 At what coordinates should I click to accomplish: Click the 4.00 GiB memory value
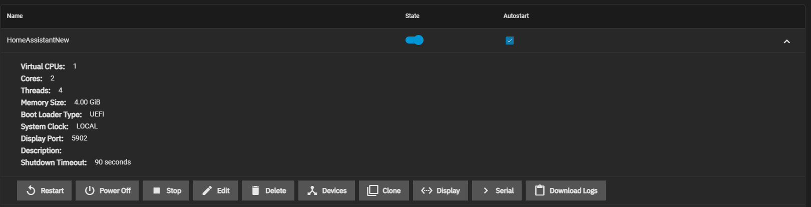87,102
